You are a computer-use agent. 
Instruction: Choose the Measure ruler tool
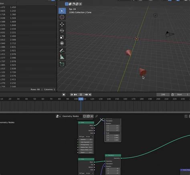pos(62,57)
